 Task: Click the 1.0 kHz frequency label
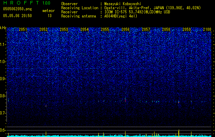3,62
